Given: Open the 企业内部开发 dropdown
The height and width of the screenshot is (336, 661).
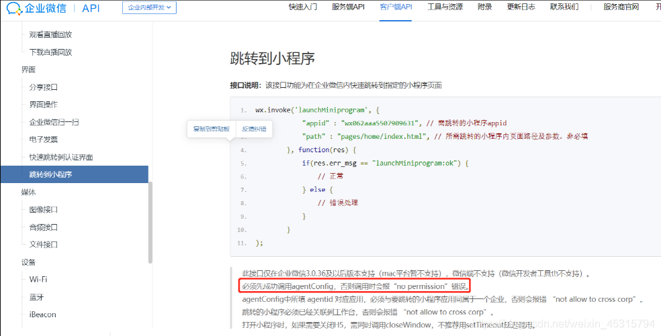Looking at the screenshot, I should 149,7.
